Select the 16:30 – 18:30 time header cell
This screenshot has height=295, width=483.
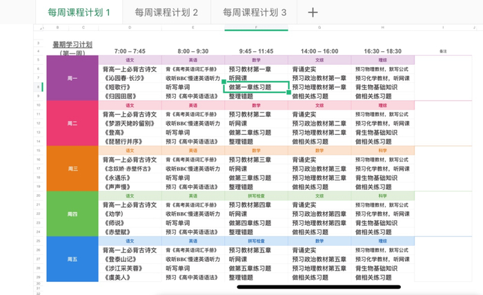pyautogui.click(x=382, y=51)
